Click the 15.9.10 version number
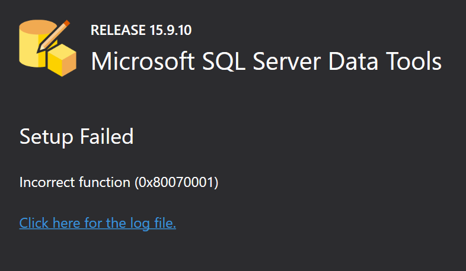Screen dimensions: 466x271 (171, 30)
